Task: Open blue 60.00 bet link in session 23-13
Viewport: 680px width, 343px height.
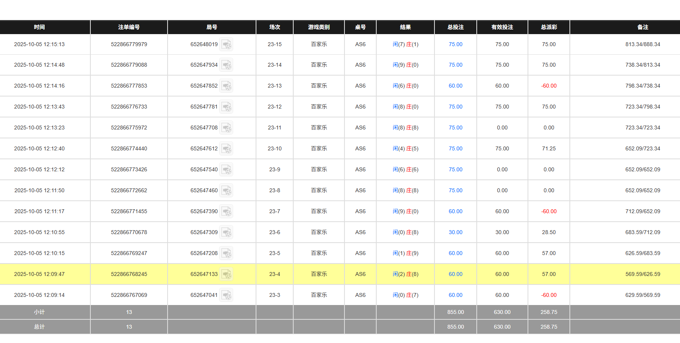Action: [455, 86]
